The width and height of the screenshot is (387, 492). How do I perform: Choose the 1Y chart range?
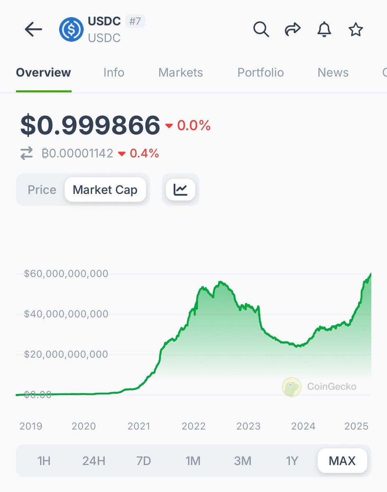click(x=292, y=460)
